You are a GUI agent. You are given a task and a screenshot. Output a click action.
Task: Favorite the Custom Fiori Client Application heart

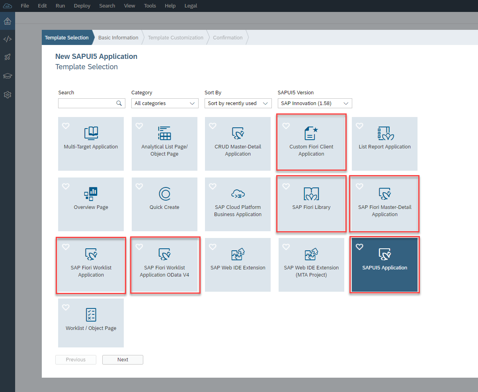[x=286, y=126]
